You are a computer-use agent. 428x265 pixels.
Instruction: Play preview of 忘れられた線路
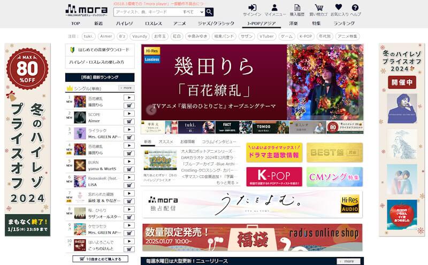(x=129, y=193)
